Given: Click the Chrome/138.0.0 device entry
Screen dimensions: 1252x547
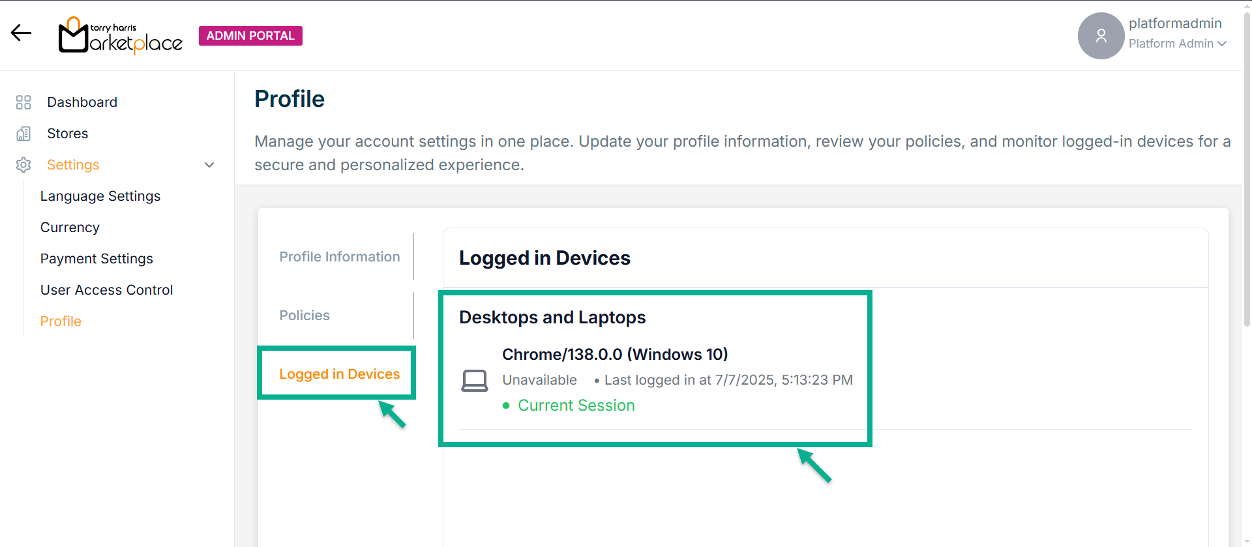Looking at the screenshot, I should point(614,355).
